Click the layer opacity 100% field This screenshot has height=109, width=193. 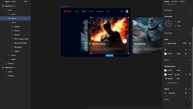[185, 44]
